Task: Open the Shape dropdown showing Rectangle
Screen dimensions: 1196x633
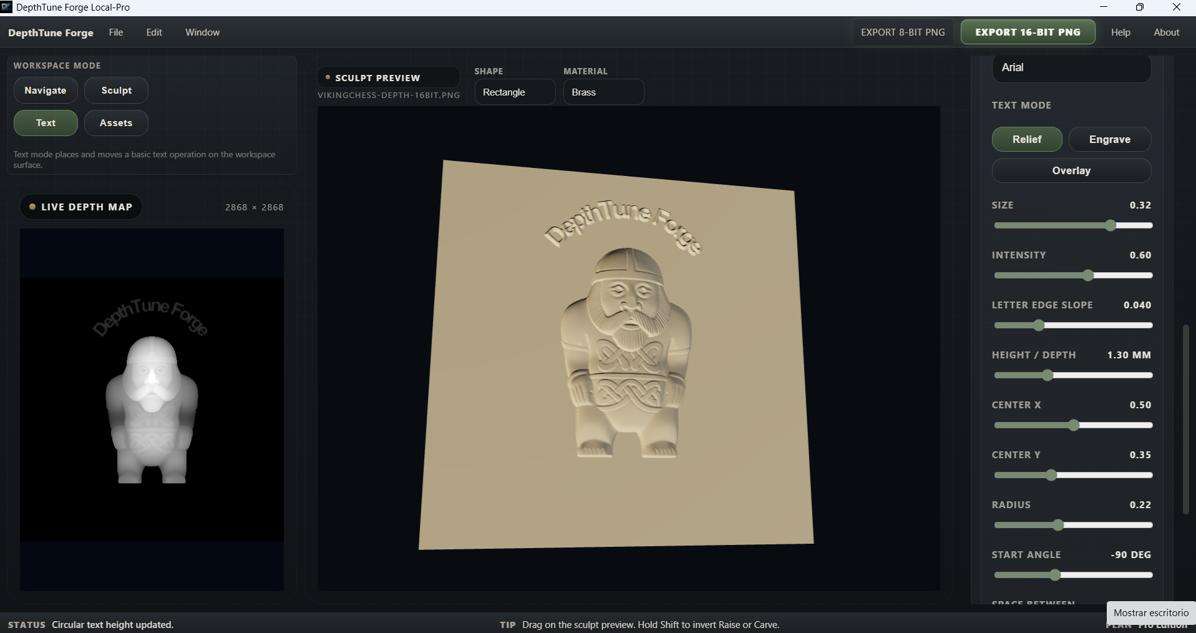Action: (515, 92)
